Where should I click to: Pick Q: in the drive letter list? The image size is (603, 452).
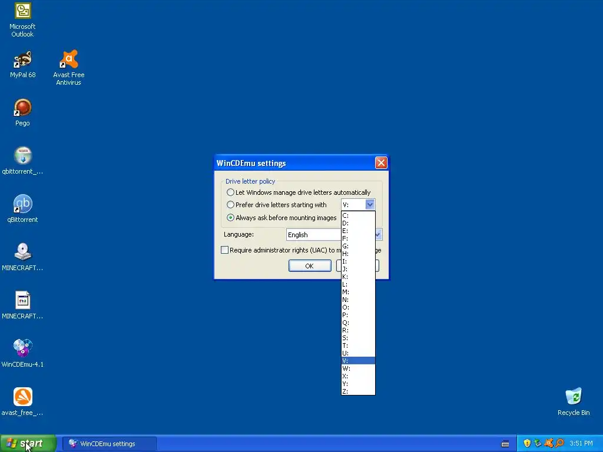(x=358, y=323)
